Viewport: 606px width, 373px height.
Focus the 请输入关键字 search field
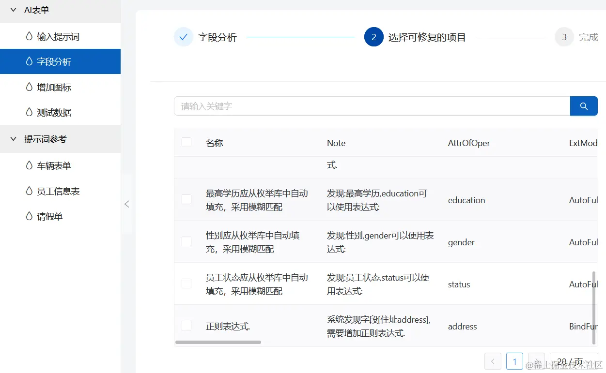tap(372, 106)
